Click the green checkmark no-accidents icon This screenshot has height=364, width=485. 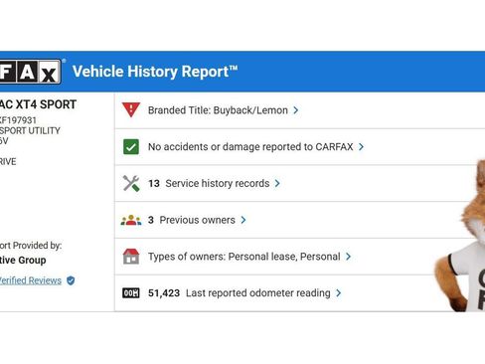pos(131,147)
